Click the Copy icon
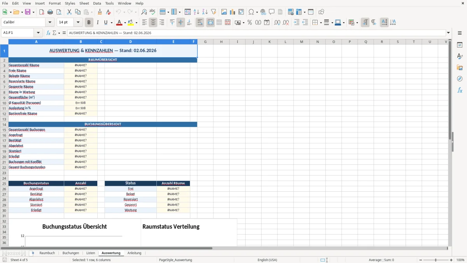The height and width of the screenshot is (263, 467). (x=78, y=12)
